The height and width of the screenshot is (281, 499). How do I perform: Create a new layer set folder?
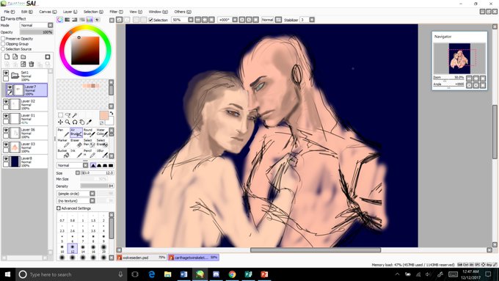pyautogui.click(x=23, y=56)
